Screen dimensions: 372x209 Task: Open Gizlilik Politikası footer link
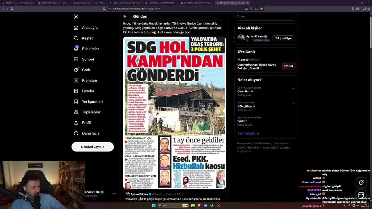point(262,143)
